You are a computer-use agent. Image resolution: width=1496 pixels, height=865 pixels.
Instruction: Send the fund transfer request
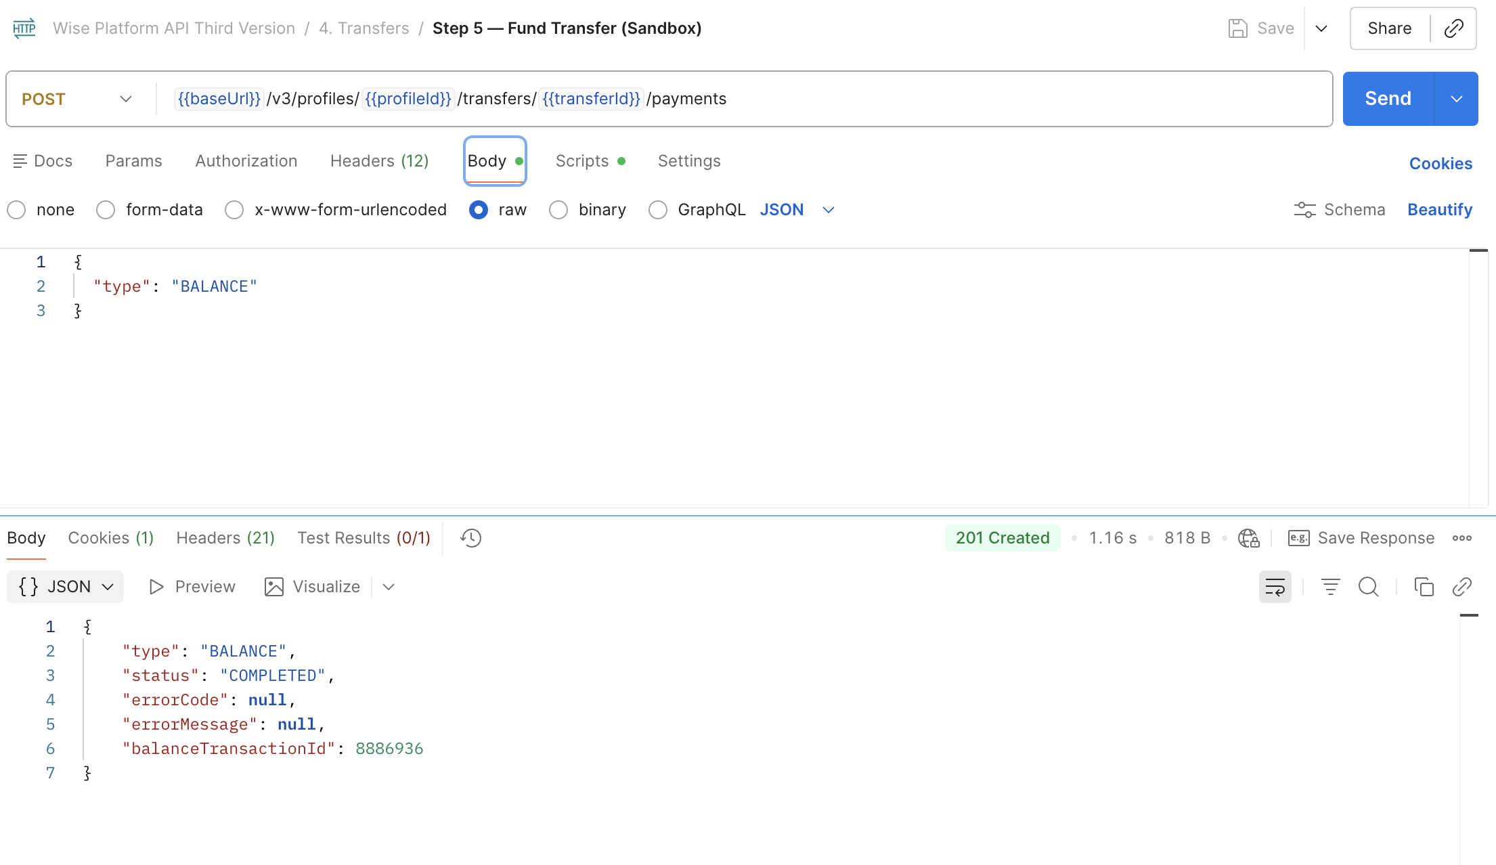click(x=1388, y=99)
